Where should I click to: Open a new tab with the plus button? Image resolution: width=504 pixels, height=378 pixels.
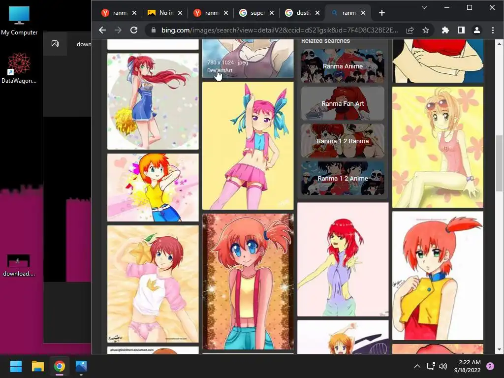pyautogui.click(x=381, y=13)
